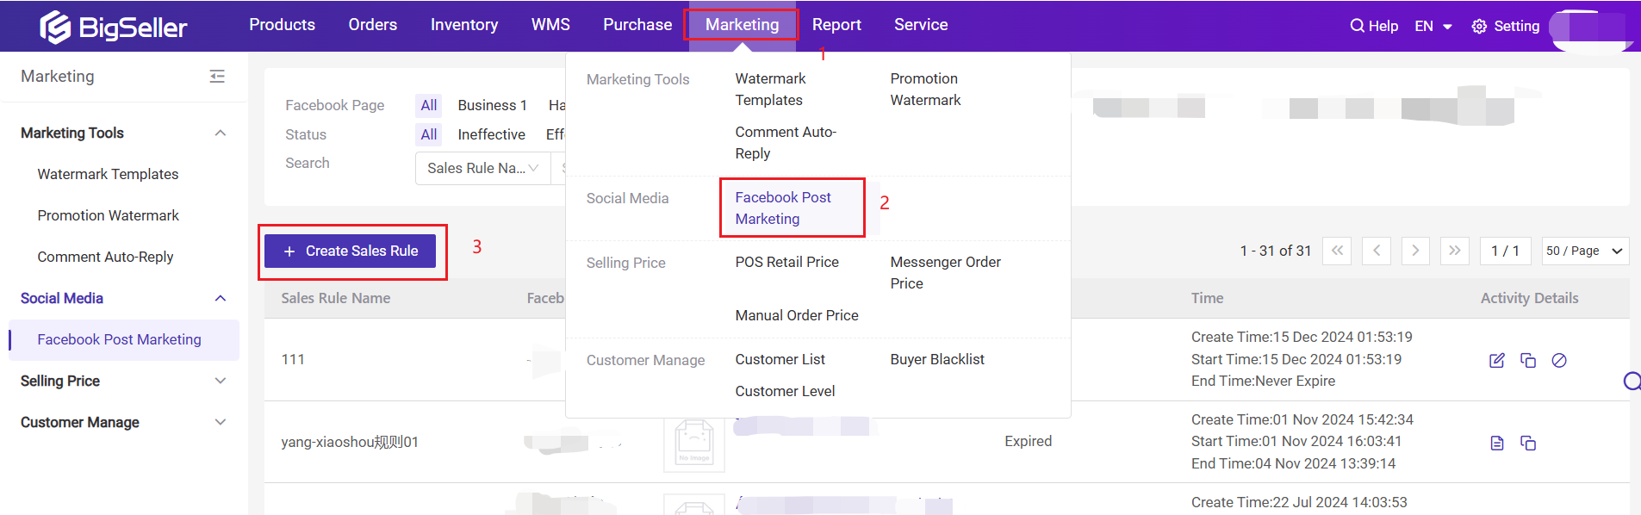This screenshot has width=1641, height=515.
Task: Select Customer List in dropdown
Action: [x=780, y=359]
